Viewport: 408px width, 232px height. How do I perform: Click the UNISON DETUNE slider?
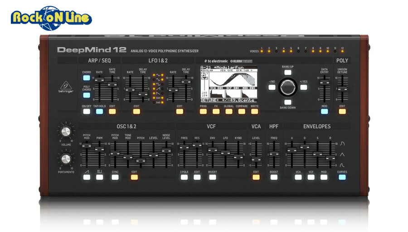(342, 89)
